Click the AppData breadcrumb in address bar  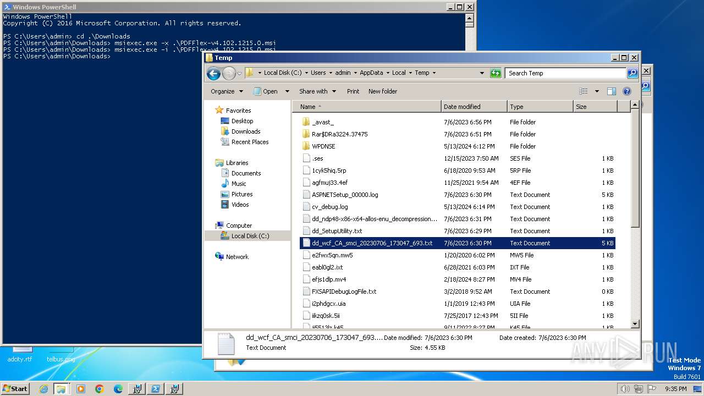coord(371,73)
